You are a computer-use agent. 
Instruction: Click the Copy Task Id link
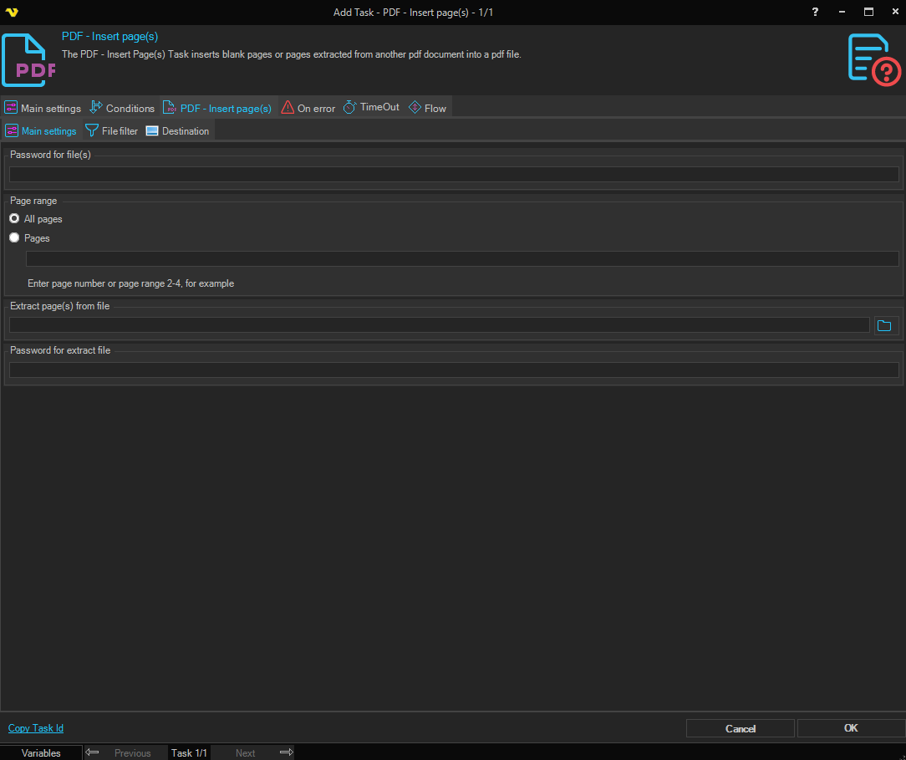point(36,728)
